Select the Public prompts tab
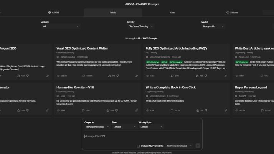 point(113,13)
